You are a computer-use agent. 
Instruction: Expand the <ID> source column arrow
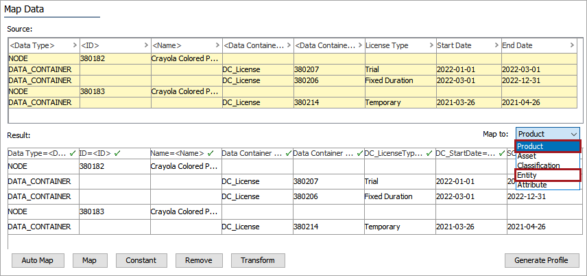click(x=146, y=45)
